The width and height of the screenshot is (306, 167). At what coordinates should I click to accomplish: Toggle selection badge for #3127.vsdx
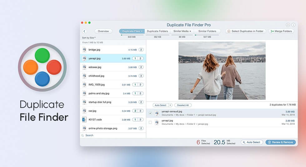pyautogui.click(x=138, y=119)
